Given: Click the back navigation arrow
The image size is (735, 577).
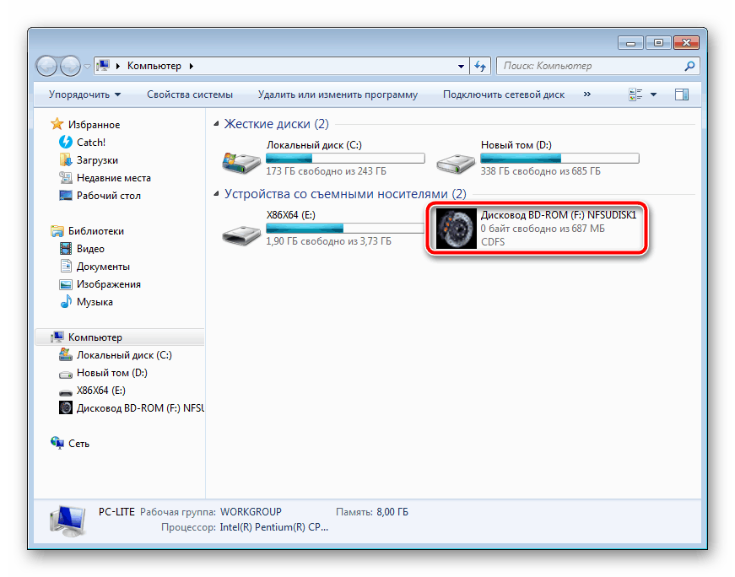Looking at the screenshot, I should click(x=48, y=66).
